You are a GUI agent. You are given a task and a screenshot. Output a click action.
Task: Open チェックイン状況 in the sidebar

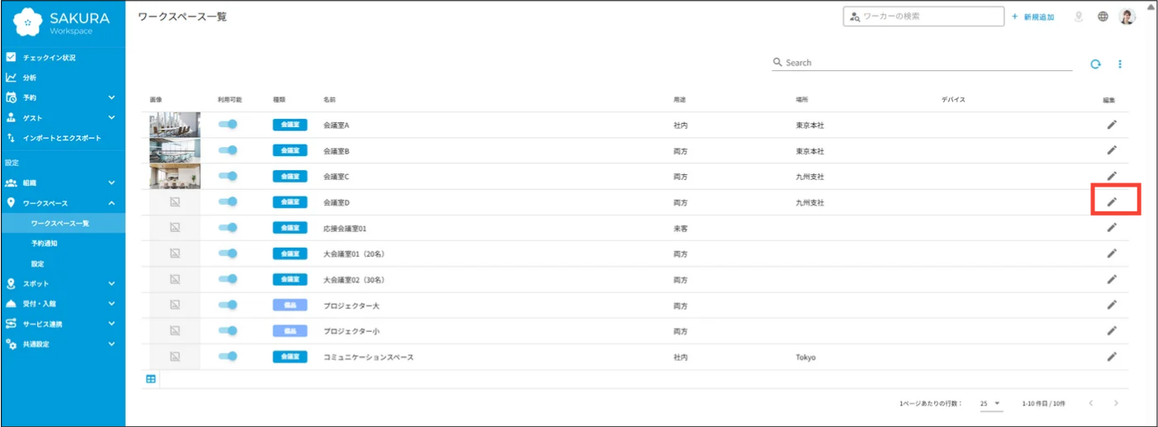click(x=63, y=58)
